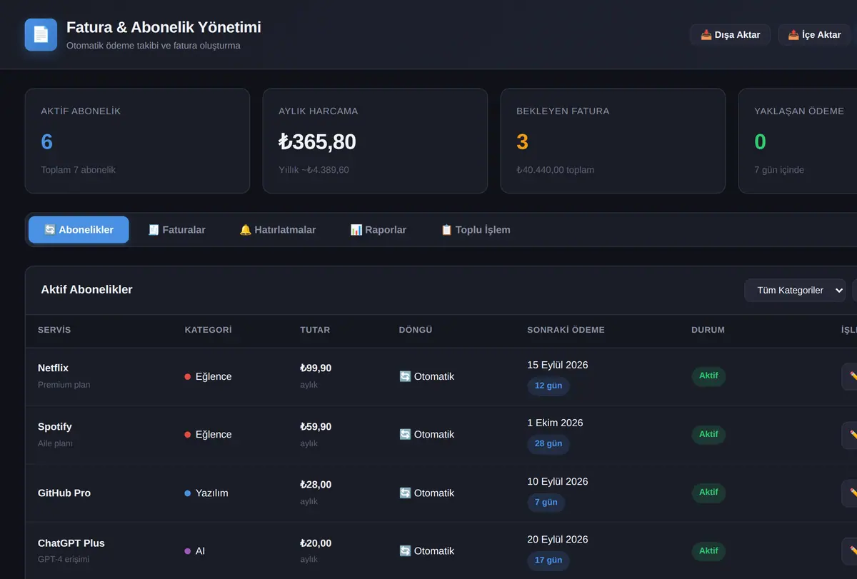The width and height of the screenshot is (857, 579).
Task: Click the Aktif Abonelikler section heading
Action: [86, 289]
